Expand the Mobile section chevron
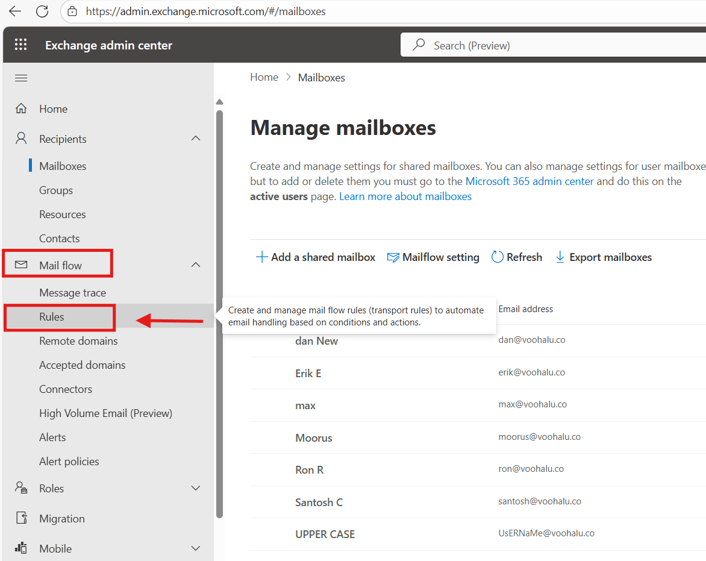The image size is (706, 561). point(196,548)
